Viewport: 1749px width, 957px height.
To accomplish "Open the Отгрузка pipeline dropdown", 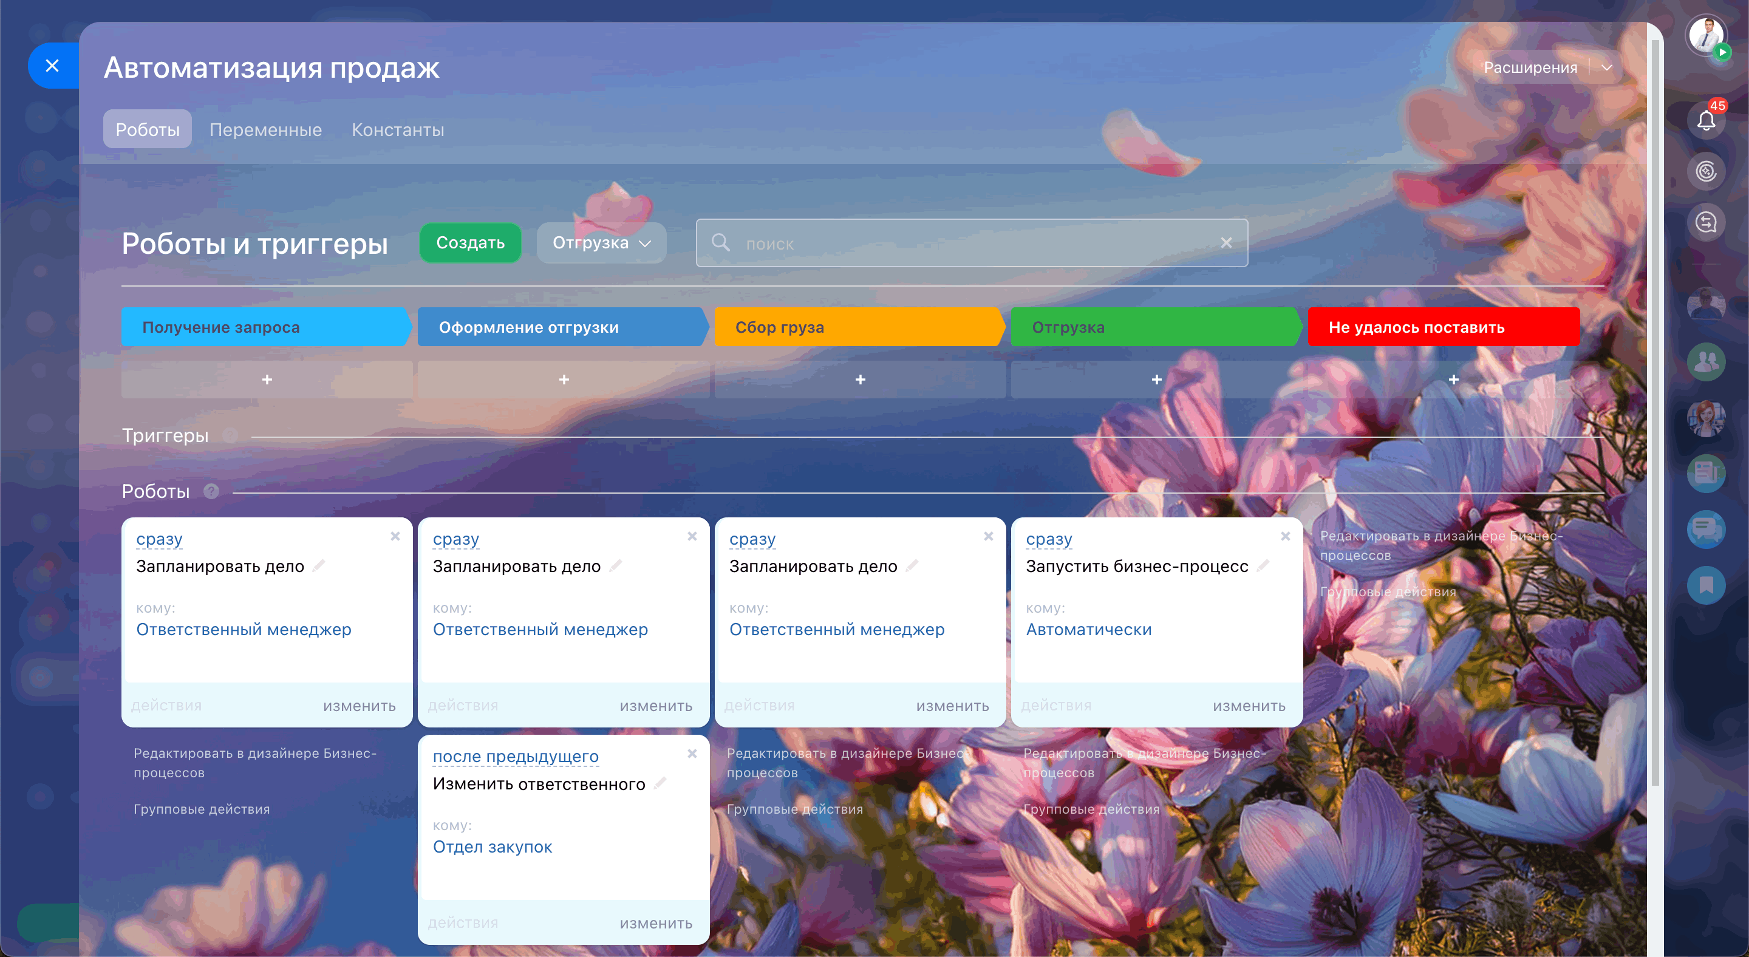I will click(601, 243).
